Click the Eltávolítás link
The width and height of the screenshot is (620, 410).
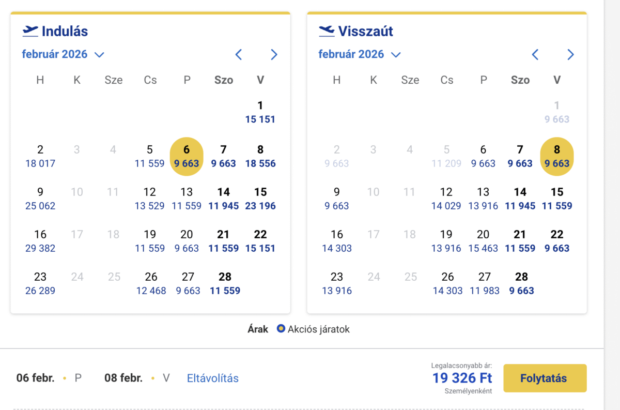coord(212,378)
